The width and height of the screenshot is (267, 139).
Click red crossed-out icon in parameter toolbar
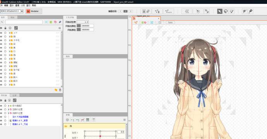click(x=82, y=120)
